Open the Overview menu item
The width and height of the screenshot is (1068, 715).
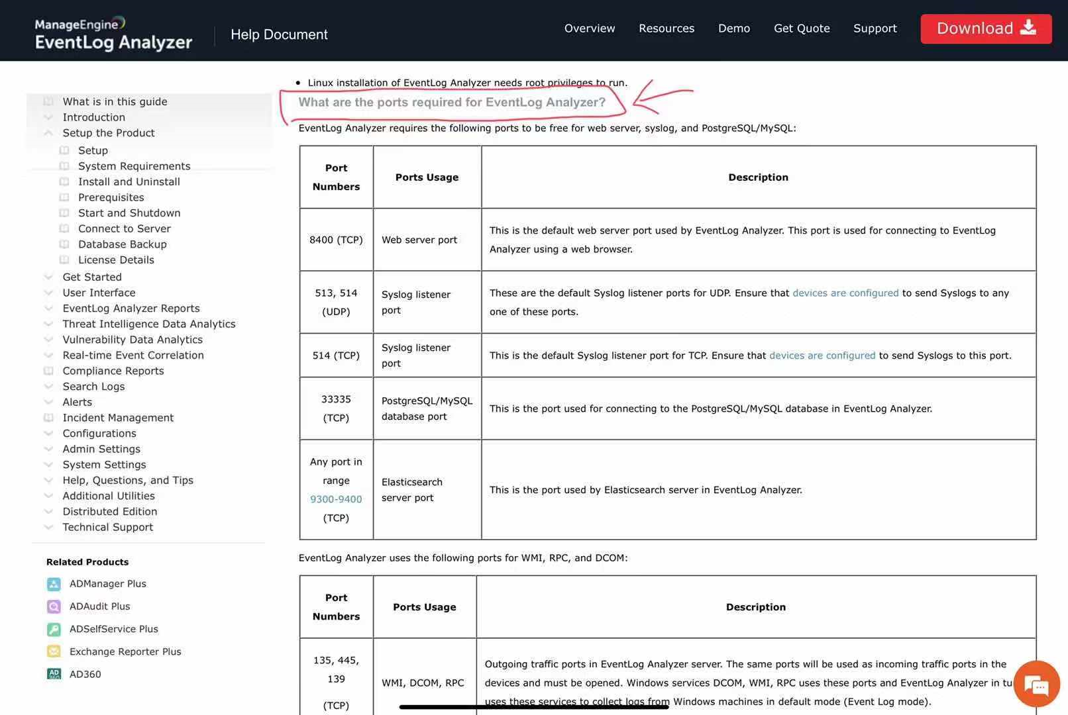(x=590, y=28)
